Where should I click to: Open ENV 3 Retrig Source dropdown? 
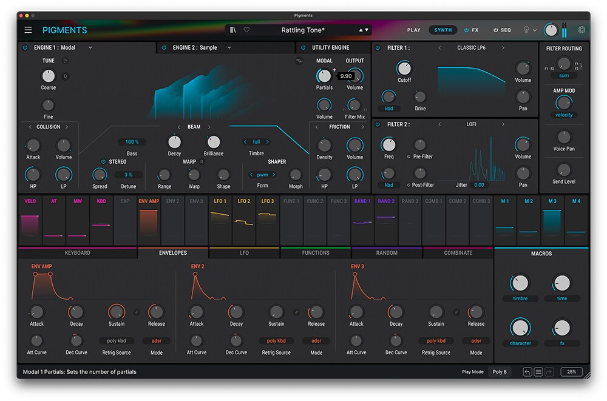(x=436, y=341)
